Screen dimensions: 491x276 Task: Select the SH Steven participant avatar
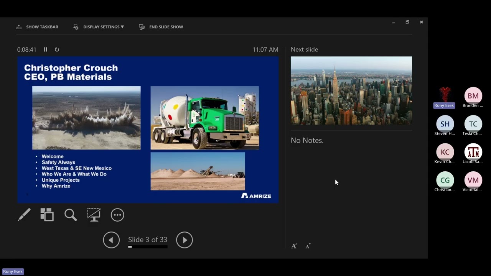[x=445, y=124]
